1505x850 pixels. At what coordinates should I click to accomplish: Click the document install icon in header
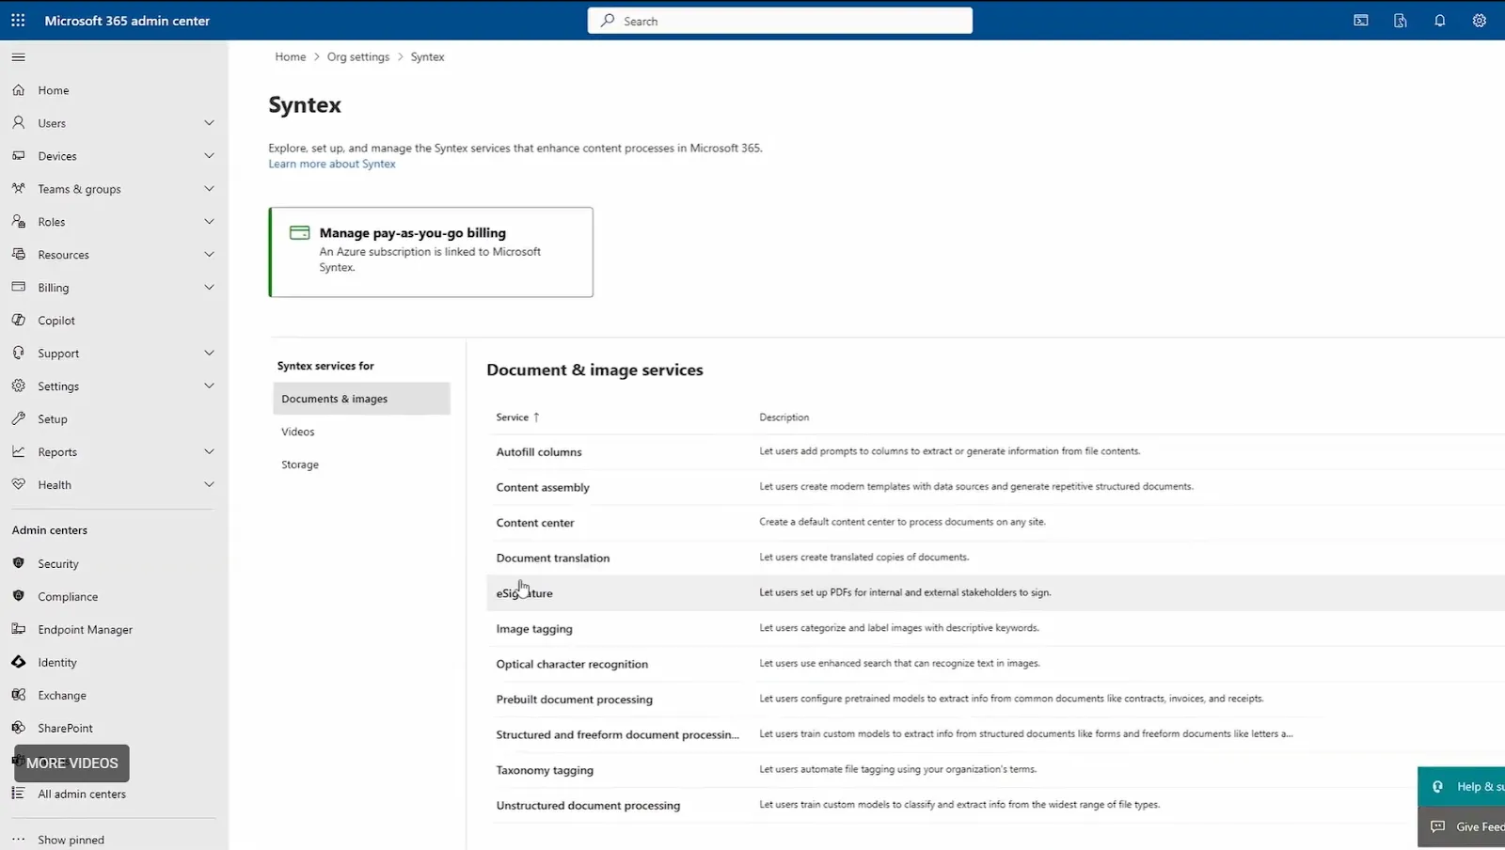(1400, 21)
